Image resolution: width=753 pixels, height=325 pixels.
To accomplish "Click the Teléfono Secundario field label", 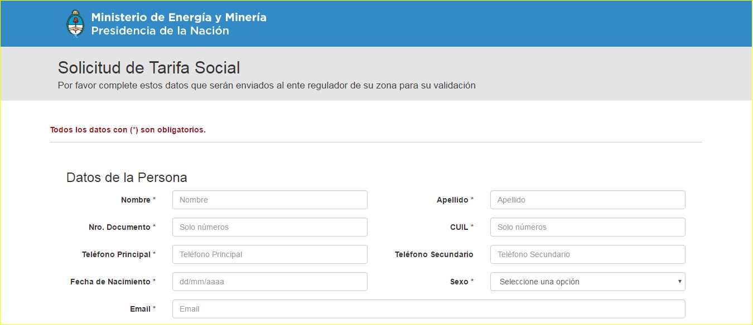I will pyautogui.click(x=434, y=254).
